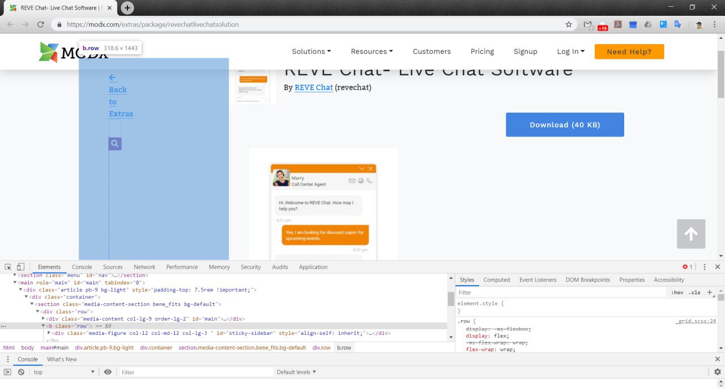Click the Google Translate extension icon
Image resolution: width=725 pixels, height=388 pixels.
coord(677,24)
